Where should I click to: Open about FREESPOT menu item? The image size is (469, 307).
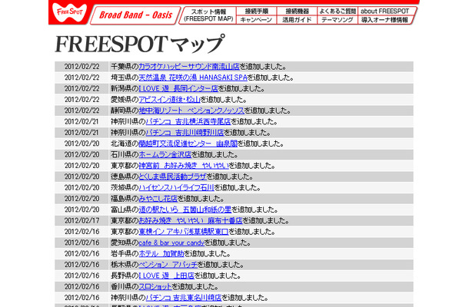pos(385,11)
